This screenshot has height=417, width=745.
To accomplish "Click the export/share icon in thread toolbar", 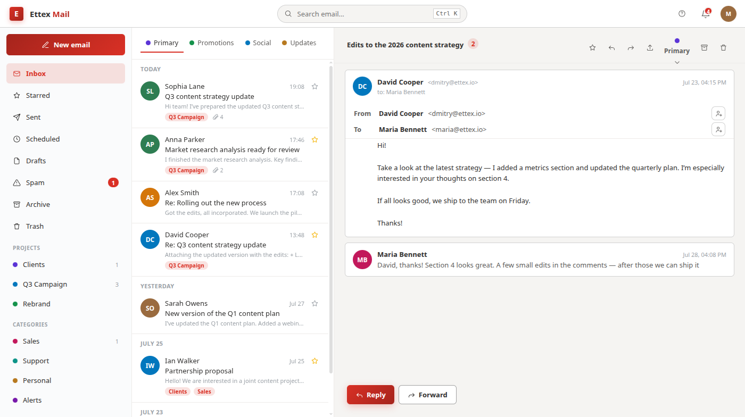I will (650, 48).
